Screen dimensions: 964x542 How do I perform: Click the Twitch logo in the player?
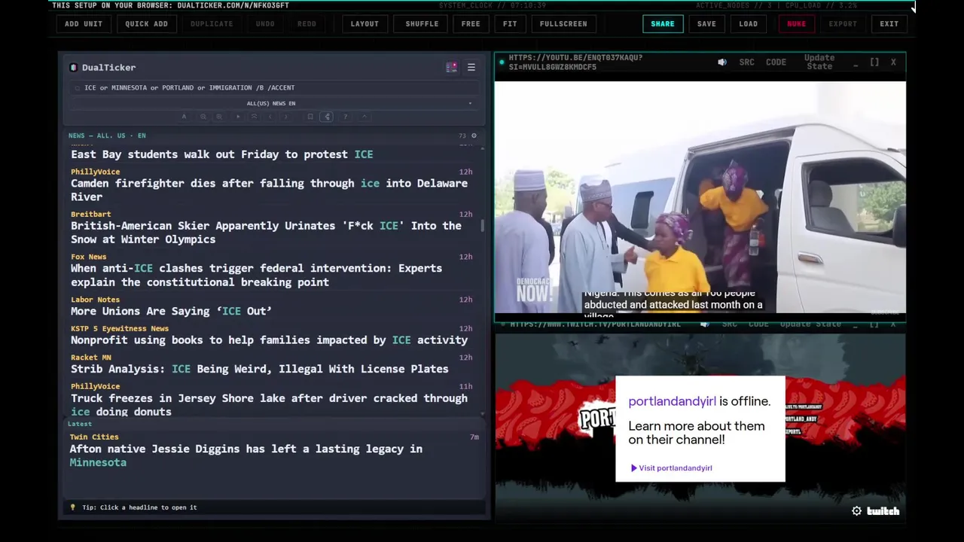point(883,511)
